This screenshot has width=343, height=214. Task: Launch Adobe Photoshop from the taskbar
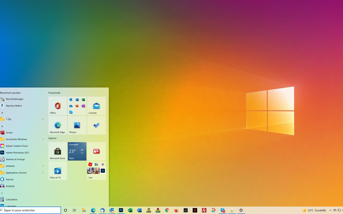coord(120,210)
